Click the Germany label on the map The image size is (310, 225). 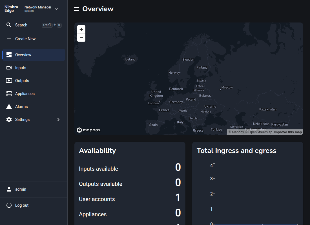point(176,102)
